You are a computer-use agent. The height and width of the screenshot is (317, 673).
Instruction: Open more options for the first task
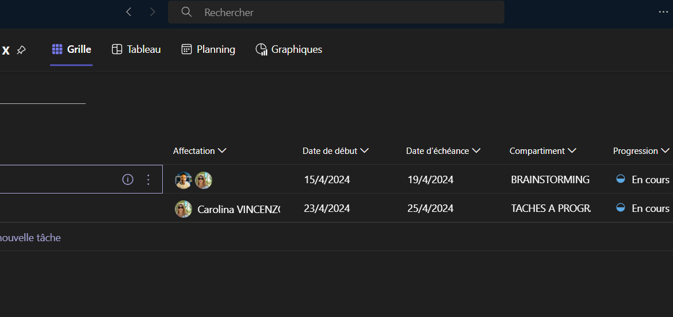pyautogui.click(x=148, y=180)
